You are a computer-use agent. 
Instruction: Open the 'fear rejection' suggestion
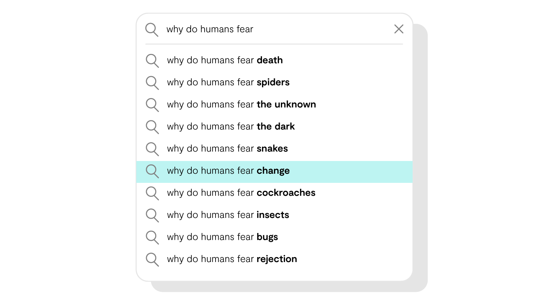pyautogui.click(x=232, y=259)
